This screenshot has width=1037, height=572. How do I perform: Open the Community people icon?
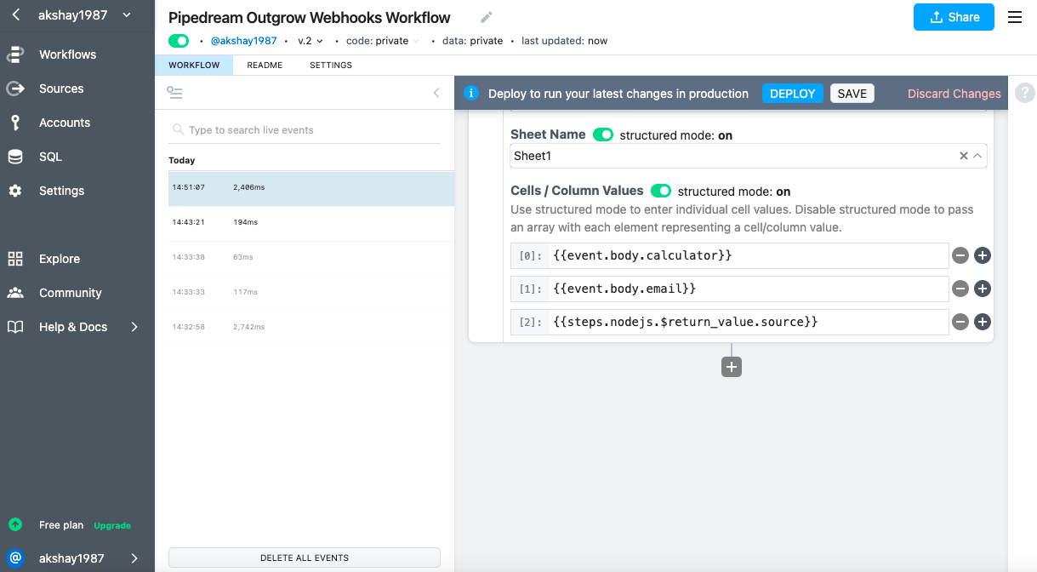click(15, 293)
